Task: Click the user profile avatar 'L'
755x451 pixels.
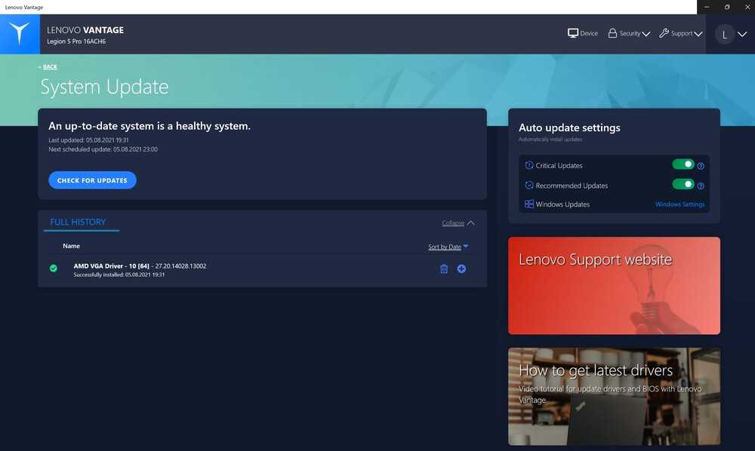Action: coord(725,34)
